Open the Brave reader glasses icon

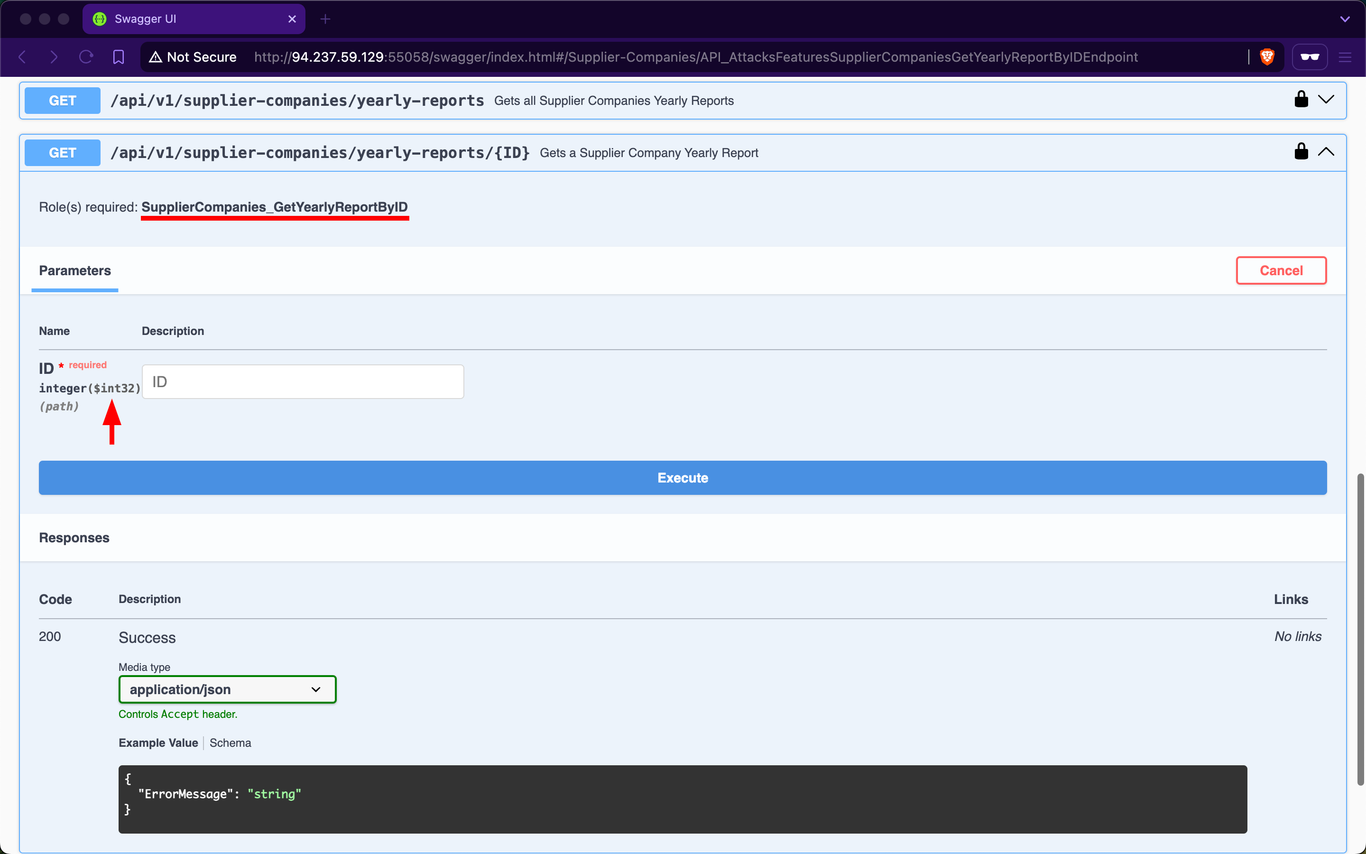1310,57
